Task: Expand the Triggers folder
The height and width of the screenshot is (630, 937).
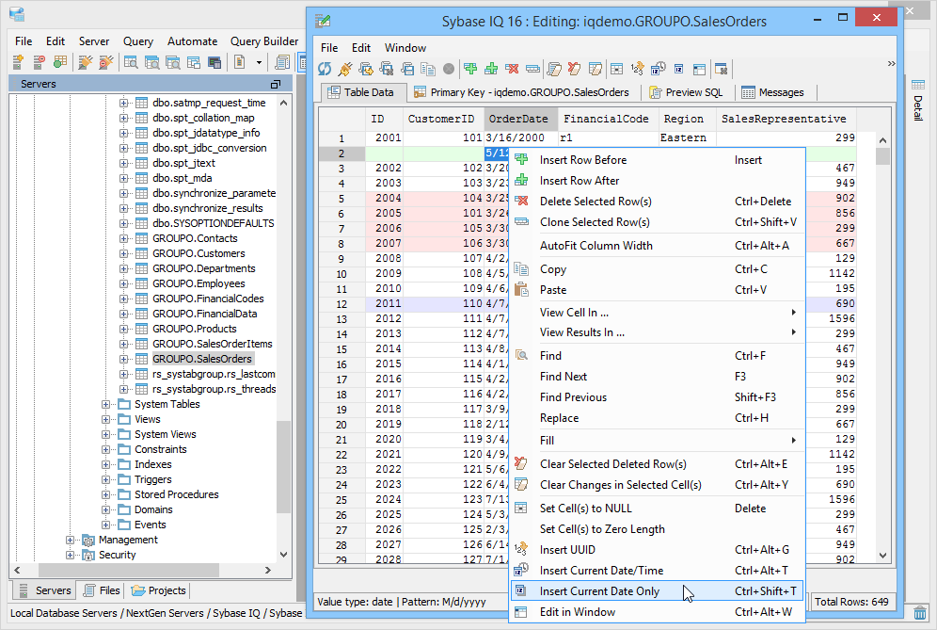Action: tap(105, 480)
